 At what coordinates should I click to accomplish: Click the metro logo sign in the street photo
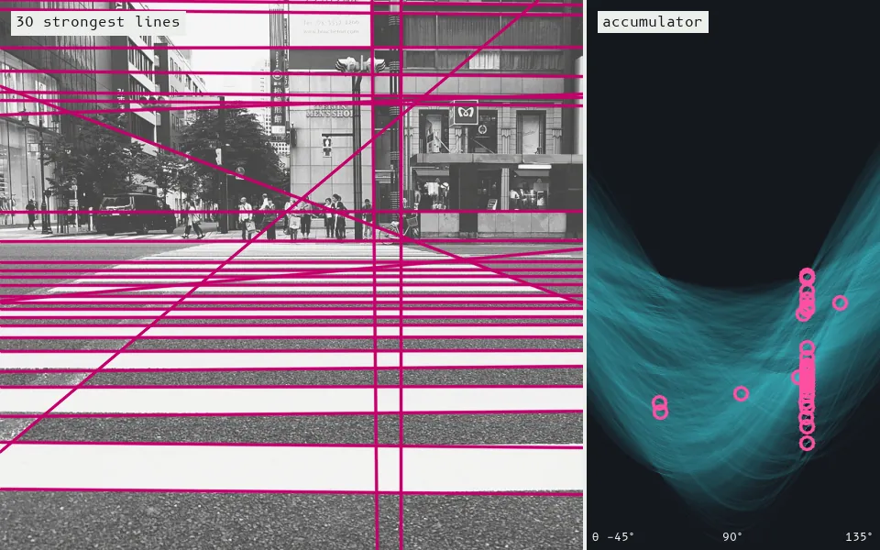(x=466, y=113)
